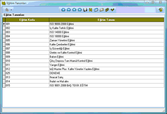
Task: Click the Eğitim Tanımı column header
Action: [106, 20]
